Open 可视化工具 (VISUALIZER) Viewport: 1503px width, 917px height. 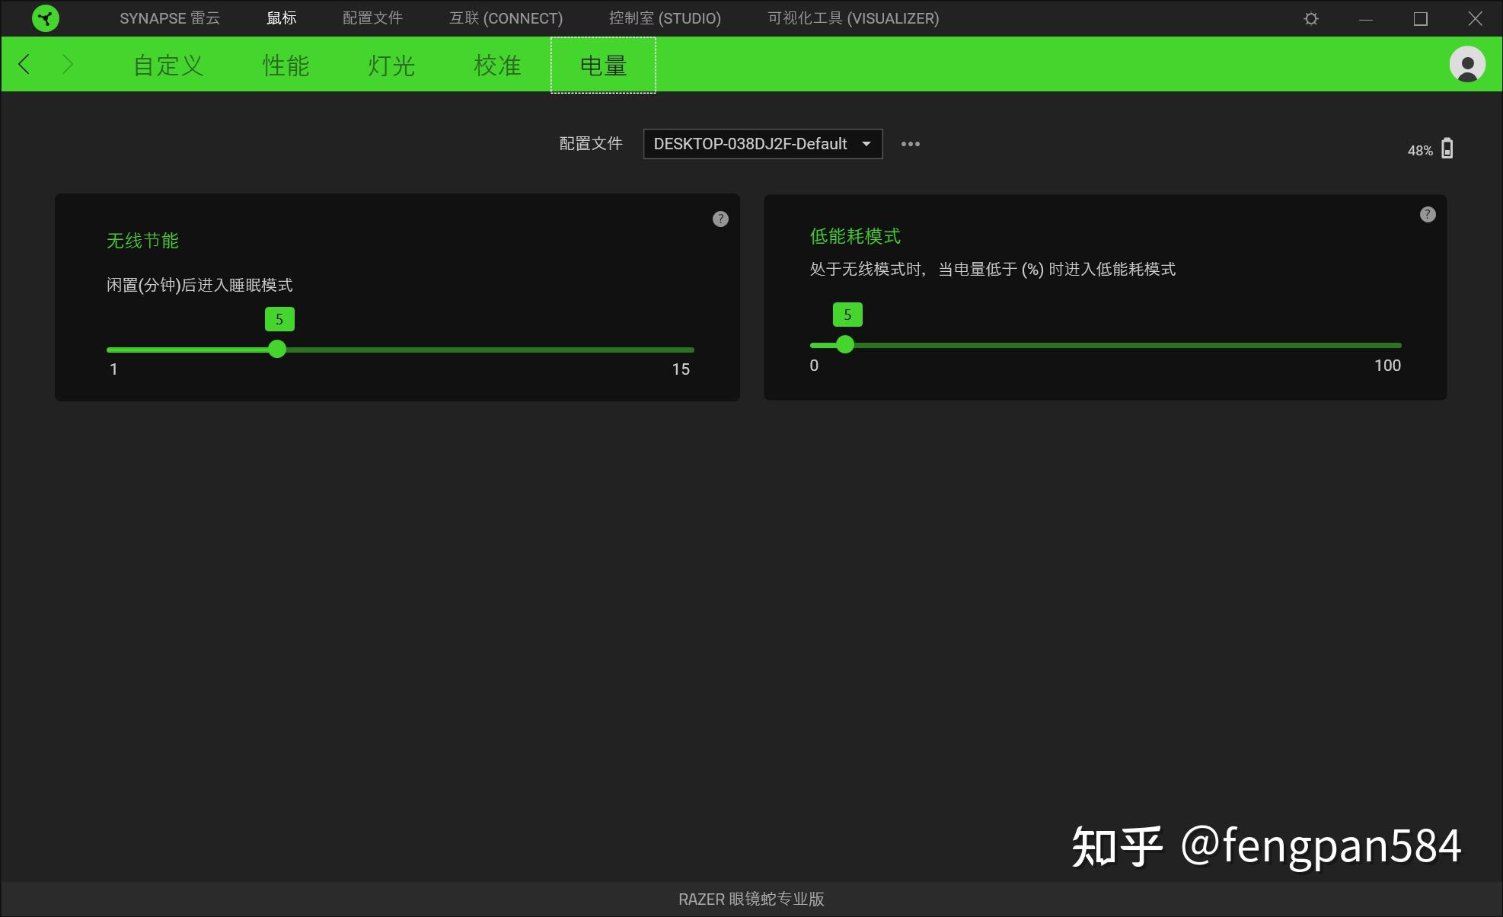coord(853,18)
